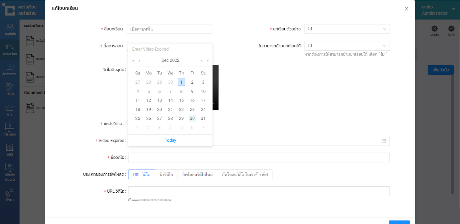Open the teaching media sidebar icon
The image size is (460, 224).
tap(10, 69)
